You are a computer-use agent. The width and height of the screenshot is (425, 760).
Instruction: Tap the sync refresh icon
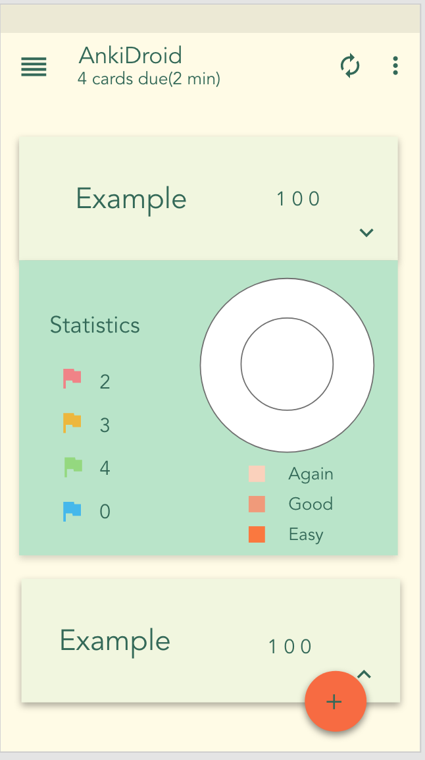tap(350, 66)
